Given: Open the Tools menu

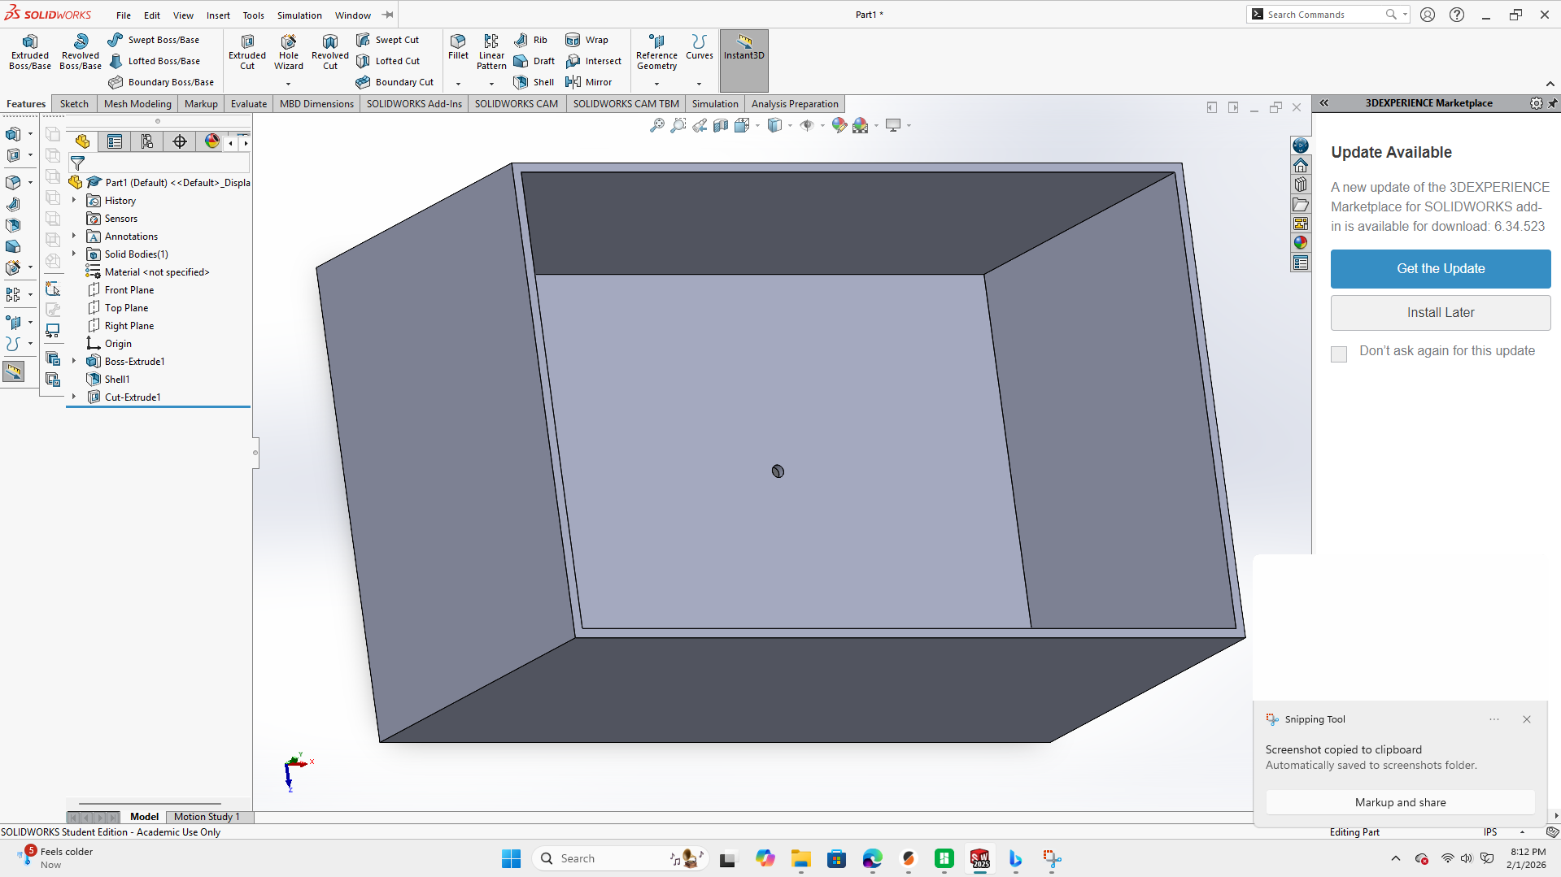Looking at the screenshot, I should (x=254, y=15).
